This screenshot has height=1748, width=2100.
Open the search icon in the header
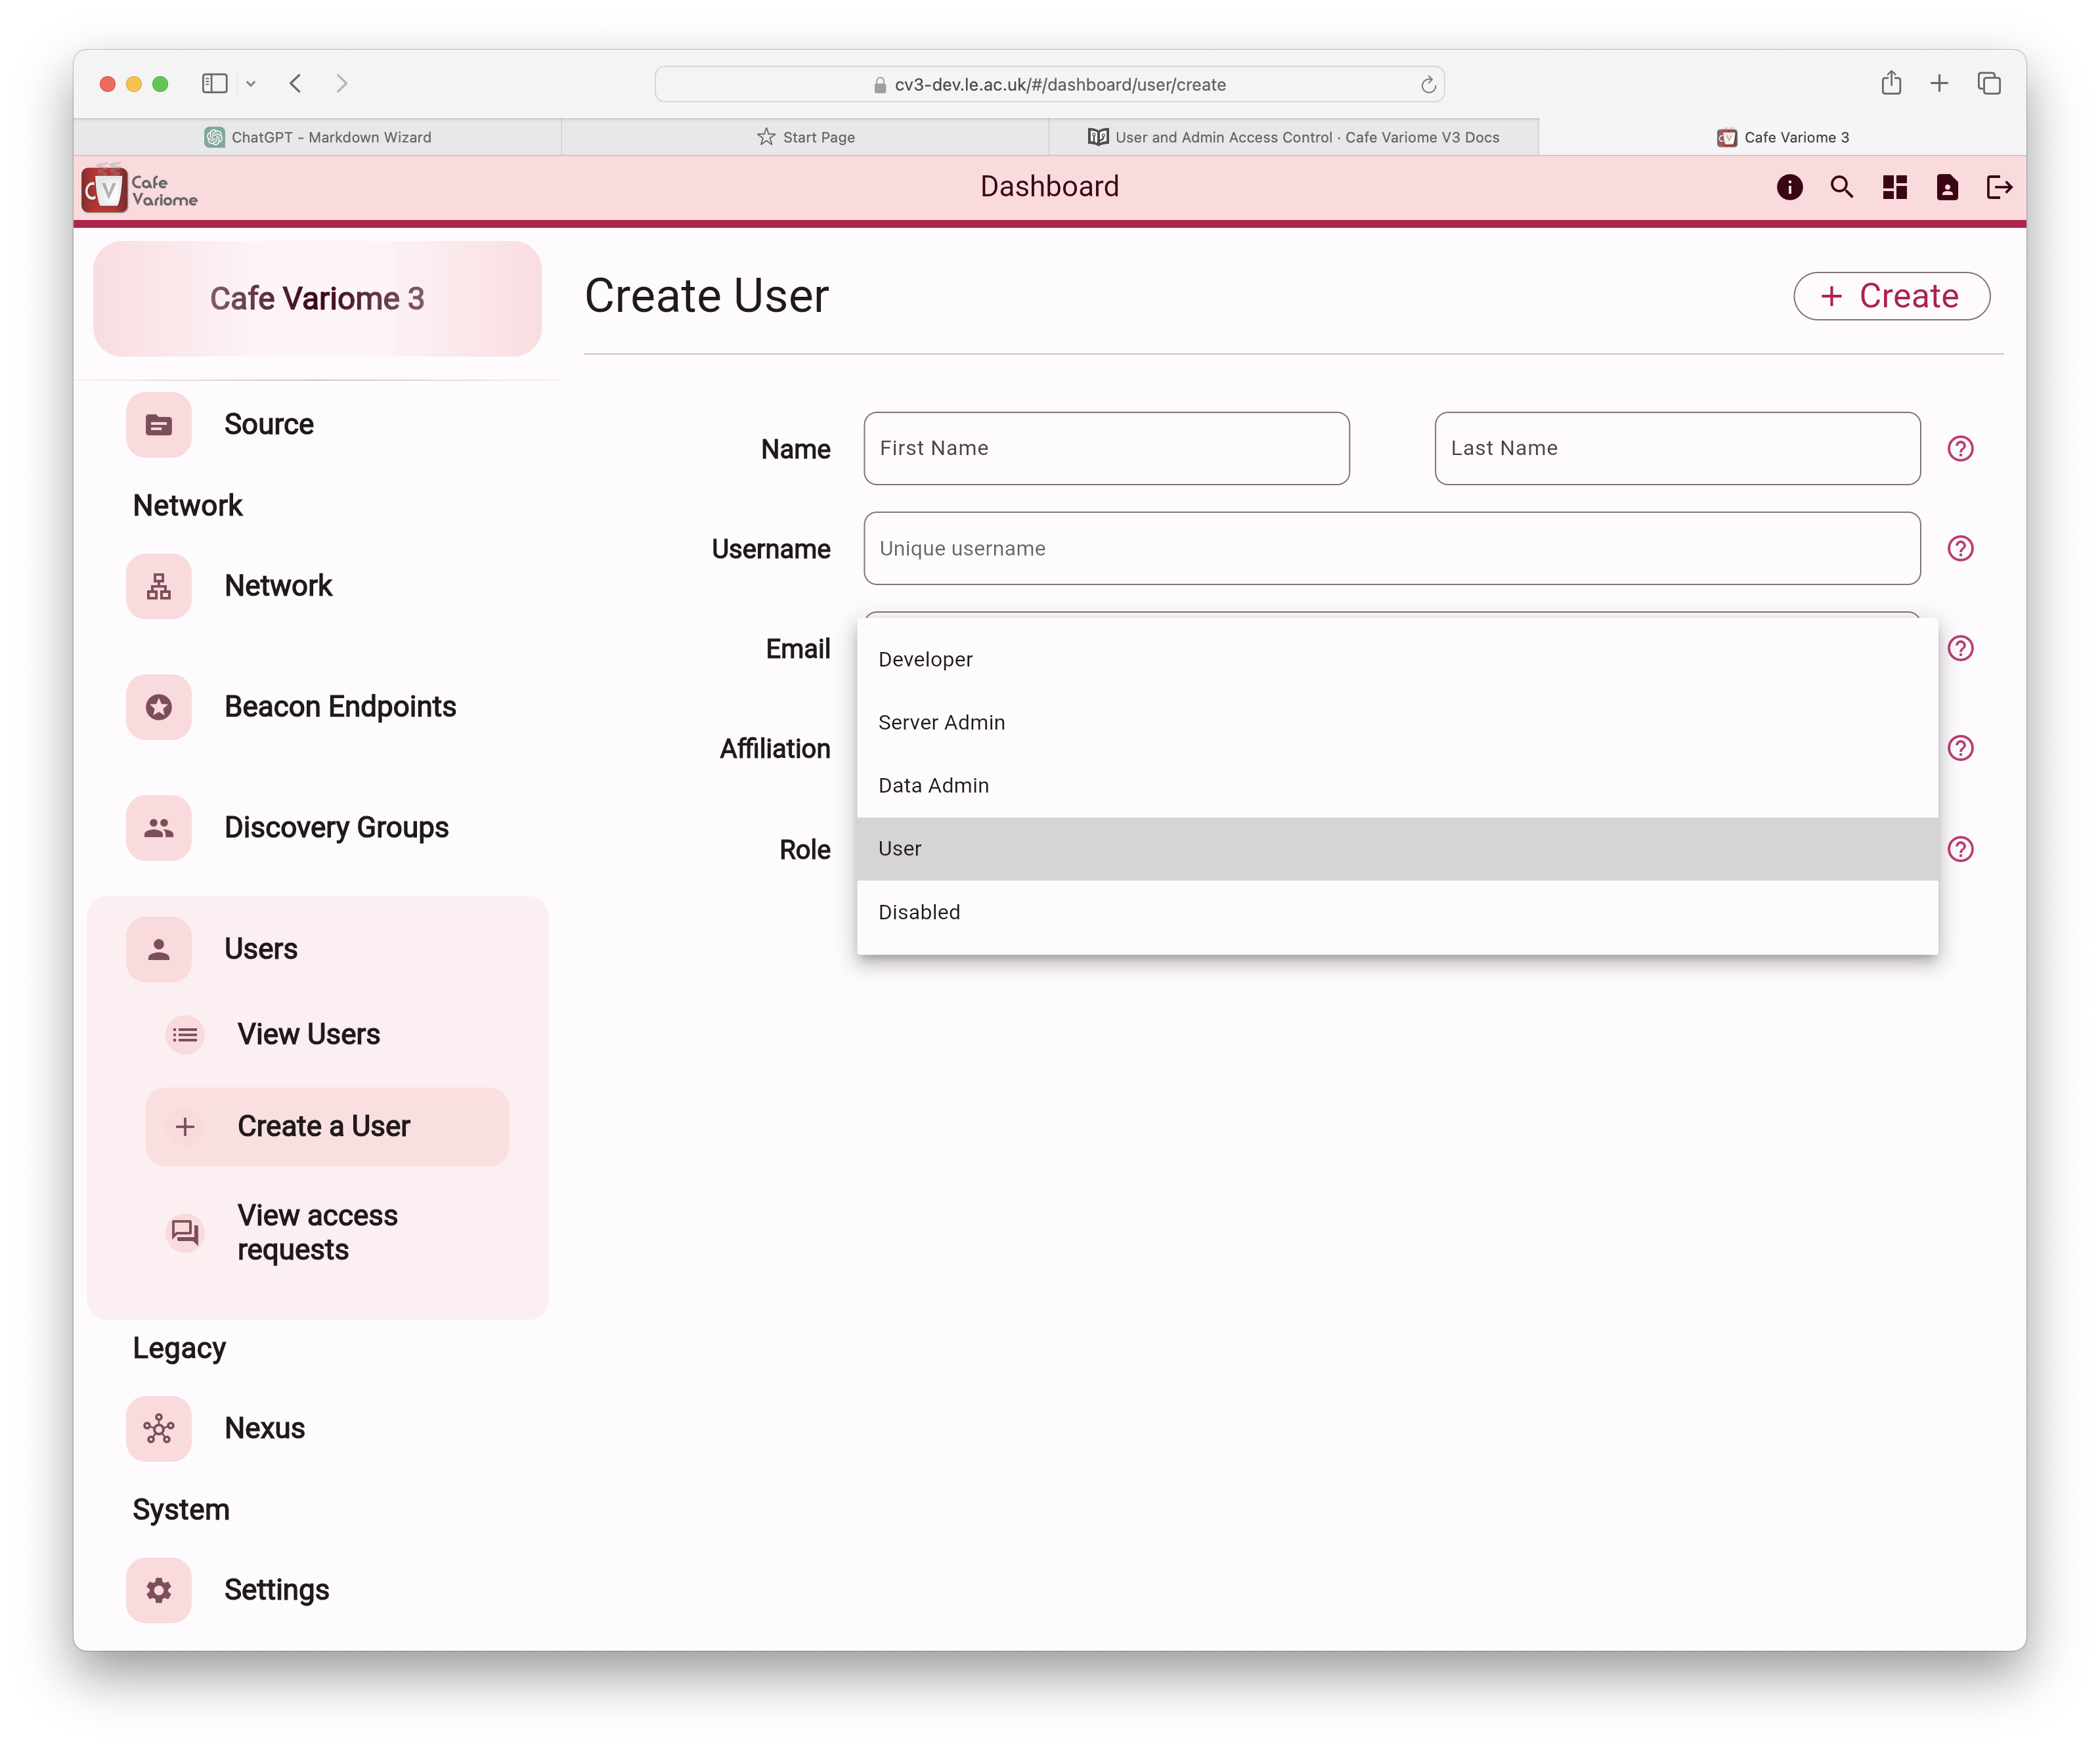(x=1841, y=187)
